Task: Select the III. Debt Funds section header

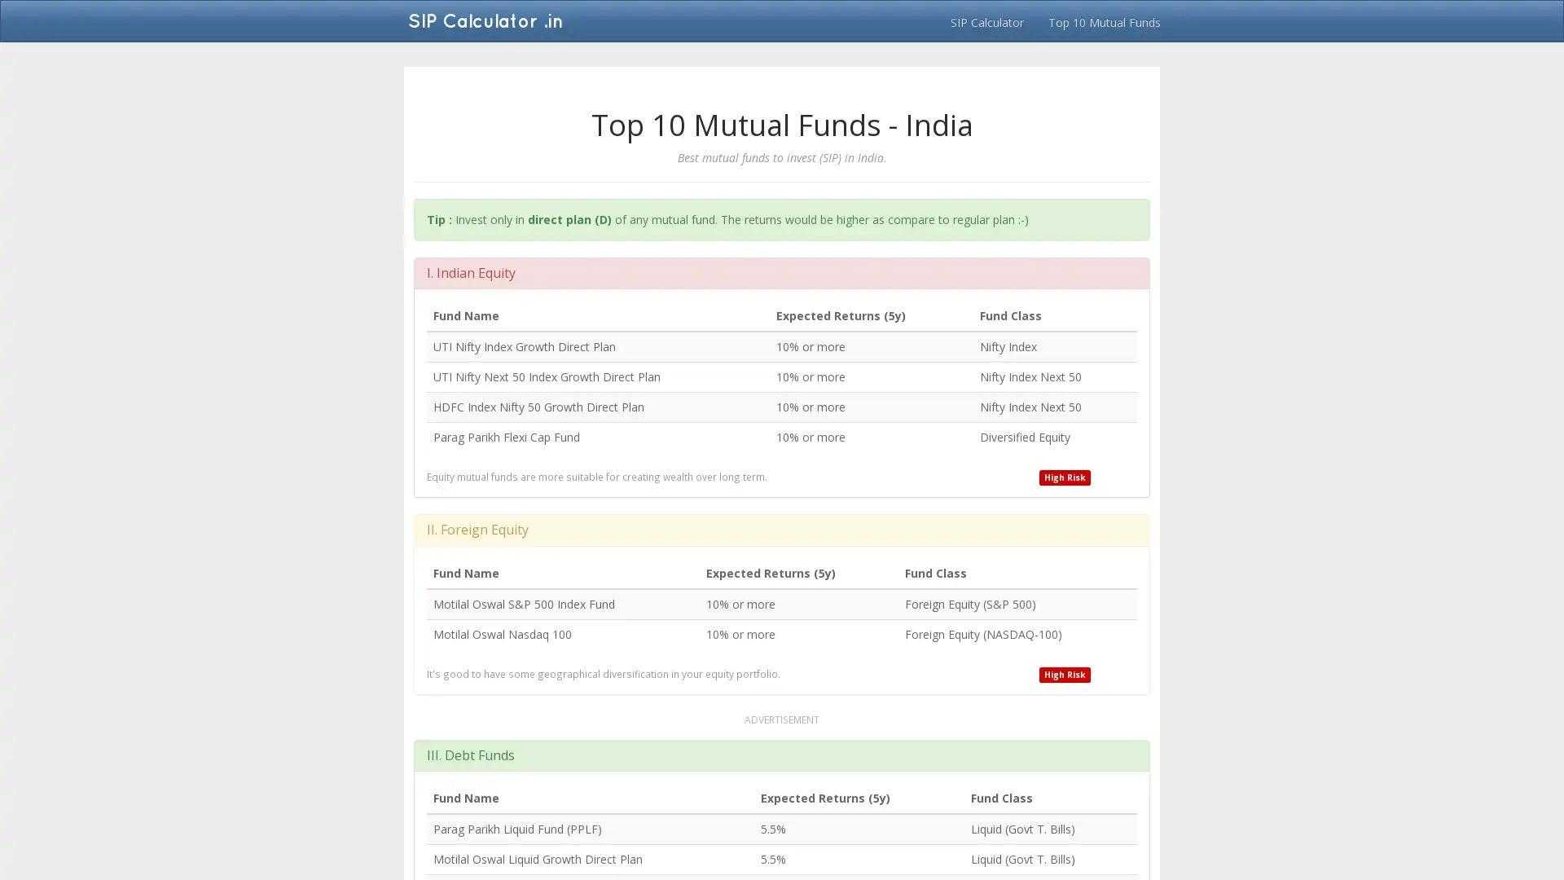Action: 781,755
